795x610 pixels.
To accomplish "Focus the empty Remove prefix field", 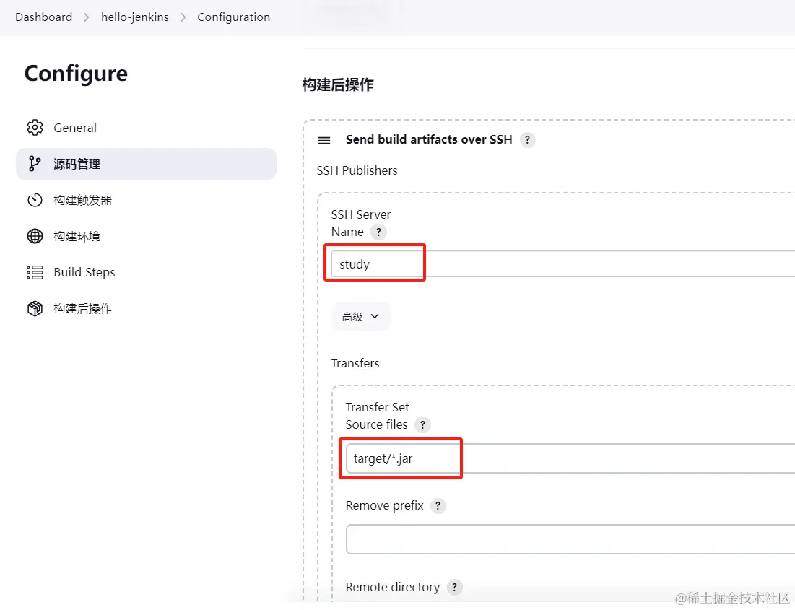I will (x=570, y=539).
